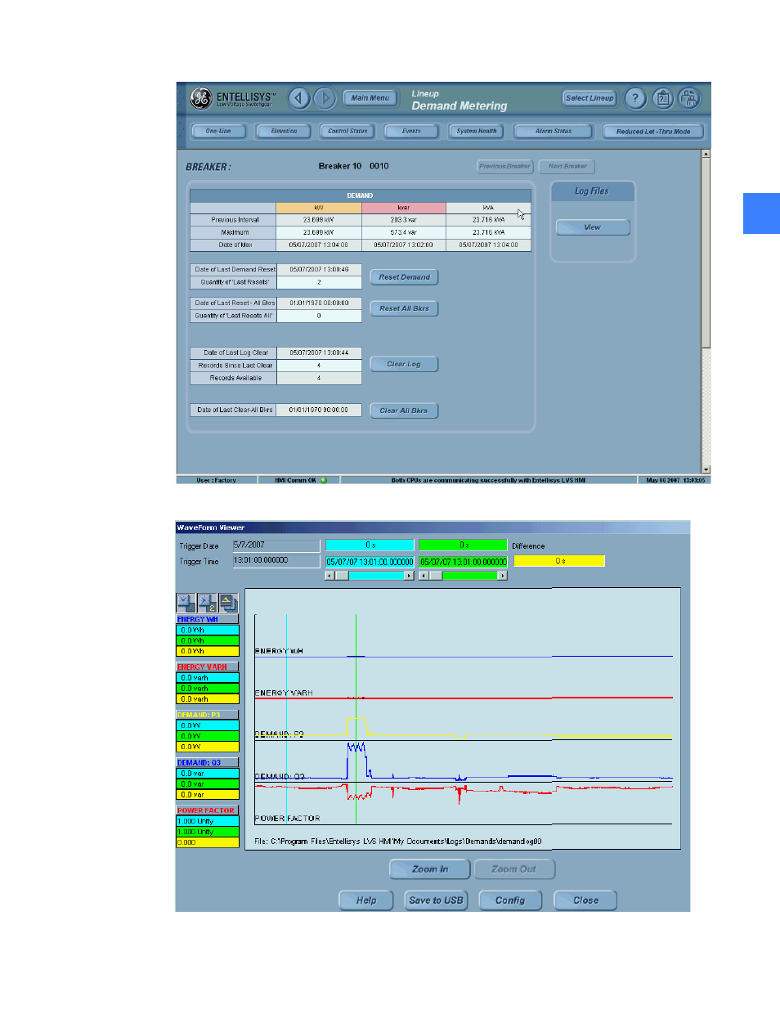Click the kvar column header in Demand table
The height and width of the screenshot is (1010, 780).
pos(404,208)
